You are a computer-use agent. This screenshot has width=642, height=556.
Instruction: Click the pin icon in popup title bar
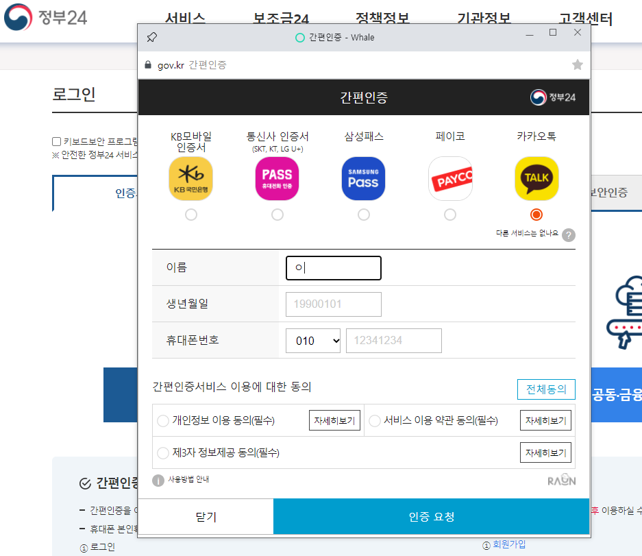[151, 37]
